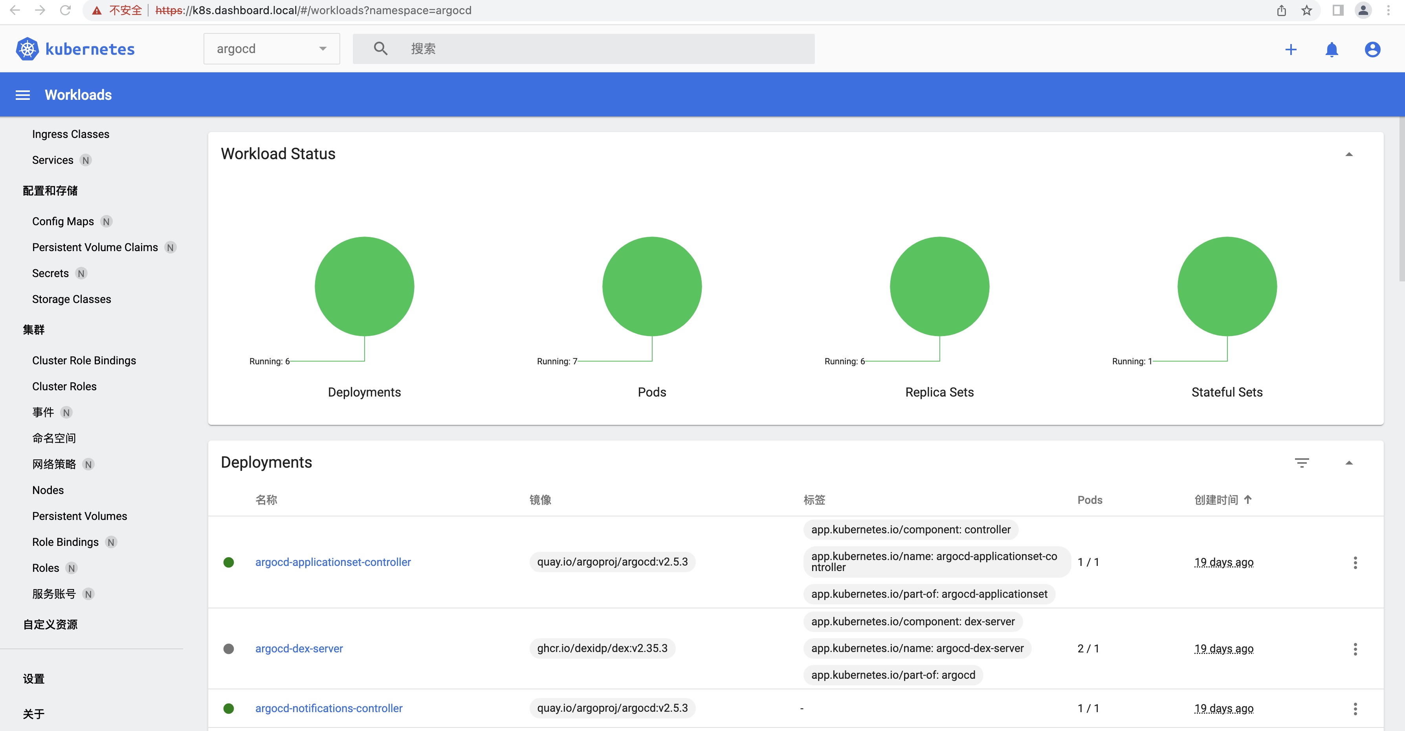Viewport: 1405px width, 731px height.
Task: Open 关于 (About) in sidebar
Action: point(34,714)
